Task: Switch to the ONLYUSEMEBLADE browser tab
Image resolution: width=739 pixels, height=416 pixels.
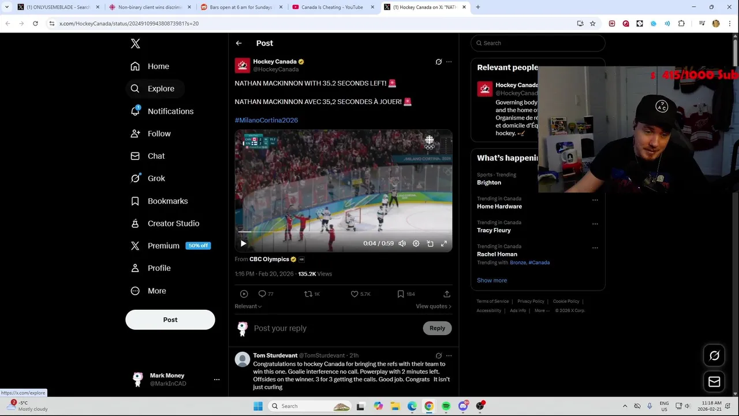Action: tap(58, 7)
